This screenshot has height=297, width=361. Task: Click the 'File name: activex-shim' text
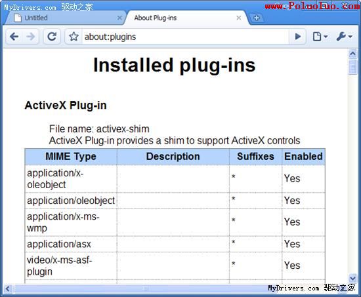pyautogui.click(x=99, y=129)
